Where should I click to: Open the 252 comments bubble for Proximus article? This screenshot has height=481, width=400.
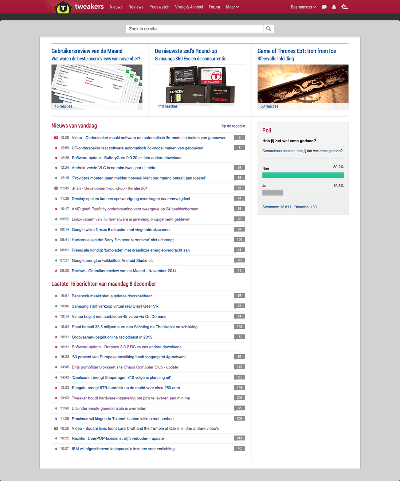point(239,418)
